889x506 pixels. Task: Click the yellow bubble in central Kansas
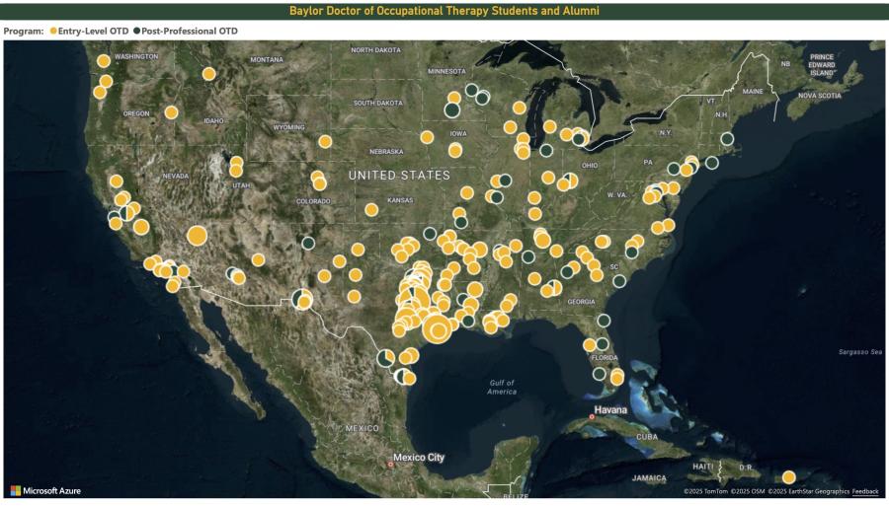[371, 210]
